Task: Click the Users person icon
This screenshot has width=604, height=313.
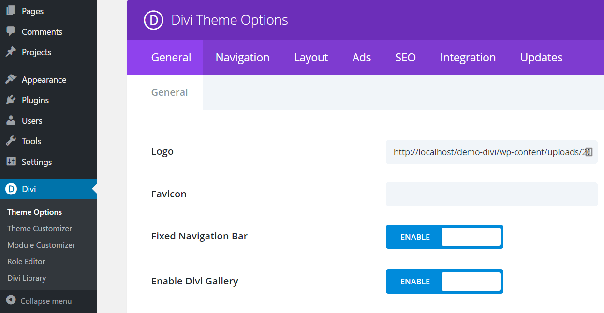Action: (11, 120)
